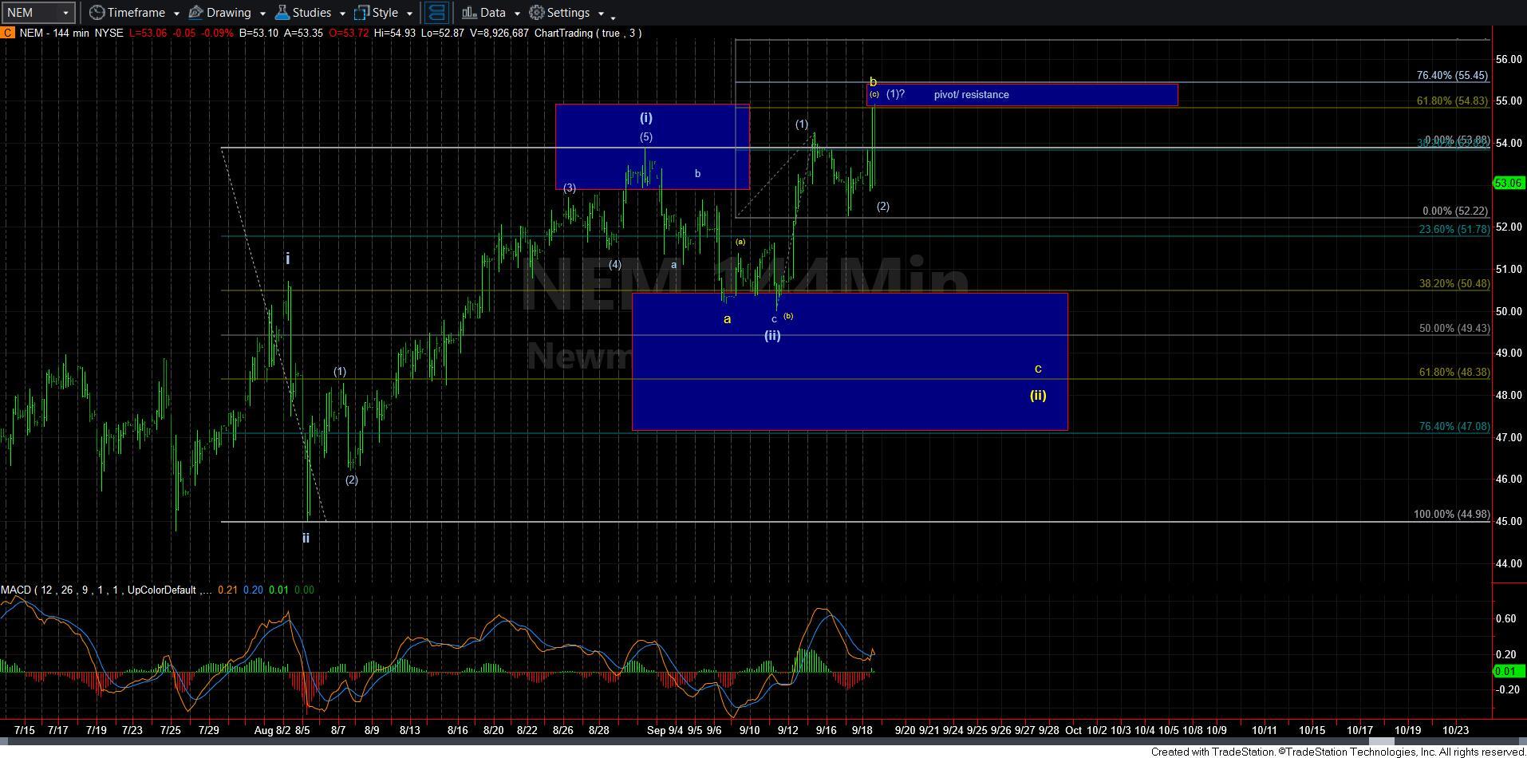Click the 56.00 price axis label
1527x758 pixels.
[1508, 60]
